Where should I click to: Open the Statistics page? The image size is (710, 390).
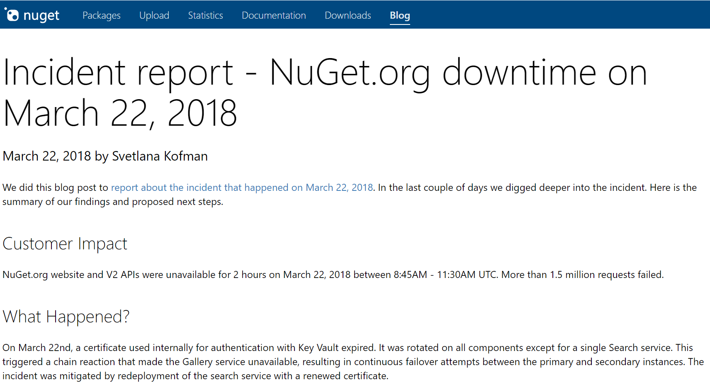205,15
